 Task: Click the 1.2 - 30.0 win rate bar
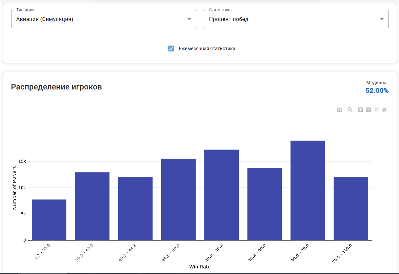(x=49, y=220)
